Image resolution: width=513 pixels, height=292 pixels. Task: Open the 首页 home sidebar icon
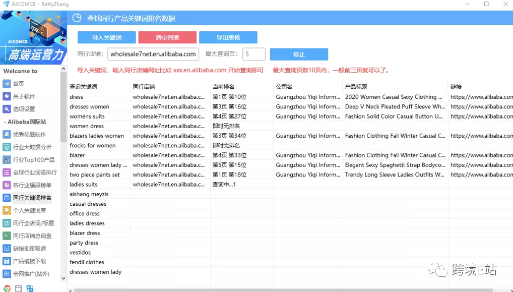pos(7,84)
